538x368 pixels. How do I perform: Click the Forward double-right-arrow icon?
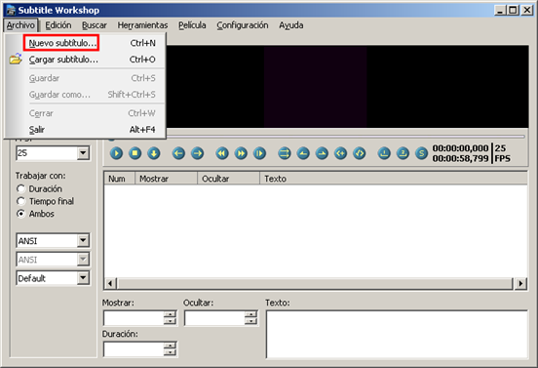(x=241, y=153)
